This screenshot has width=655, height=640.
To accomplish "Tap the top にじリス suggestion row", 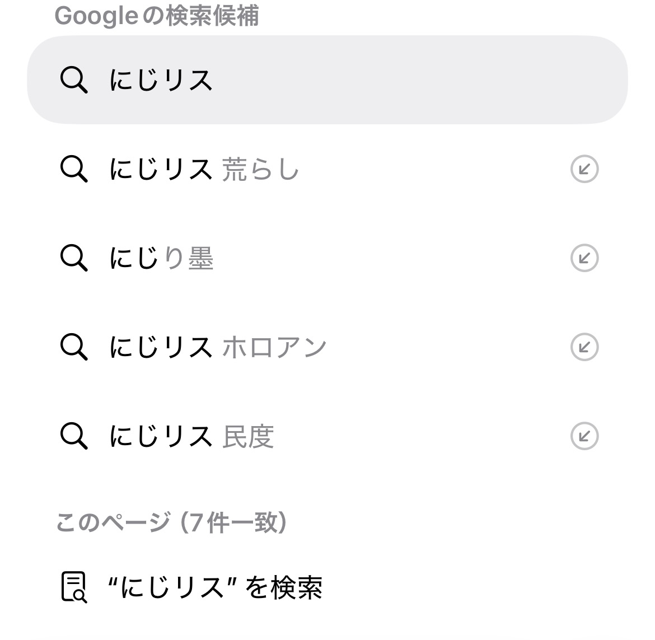I will (327, 80).
